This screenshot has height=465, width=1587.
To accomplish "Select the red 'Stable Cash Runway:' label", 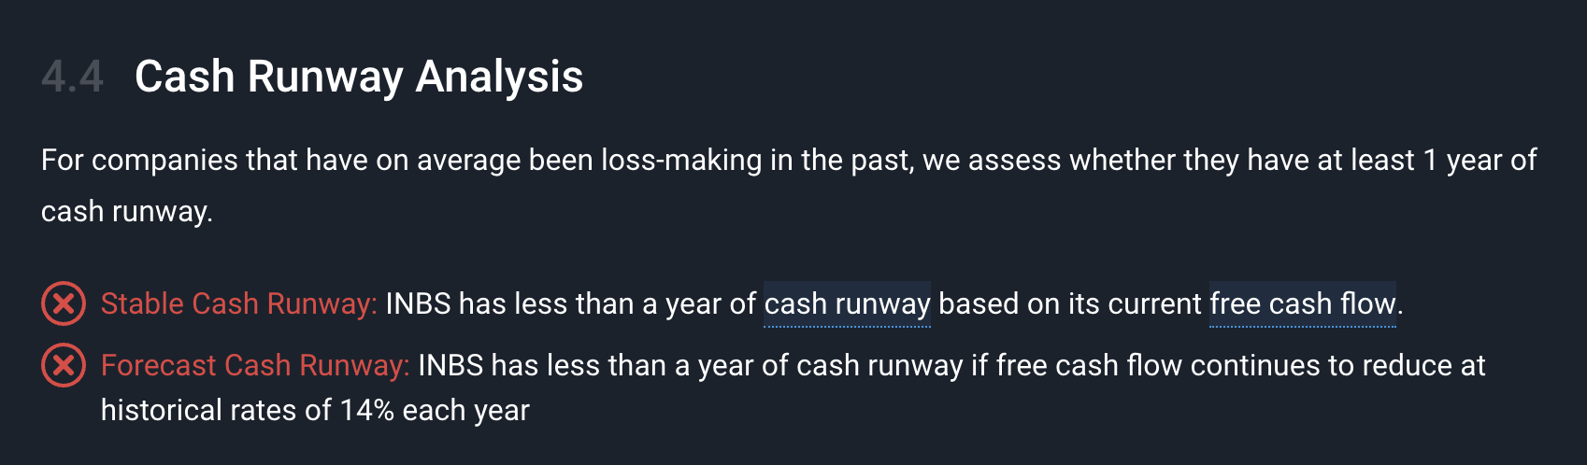I will click(x=238, y=304).
